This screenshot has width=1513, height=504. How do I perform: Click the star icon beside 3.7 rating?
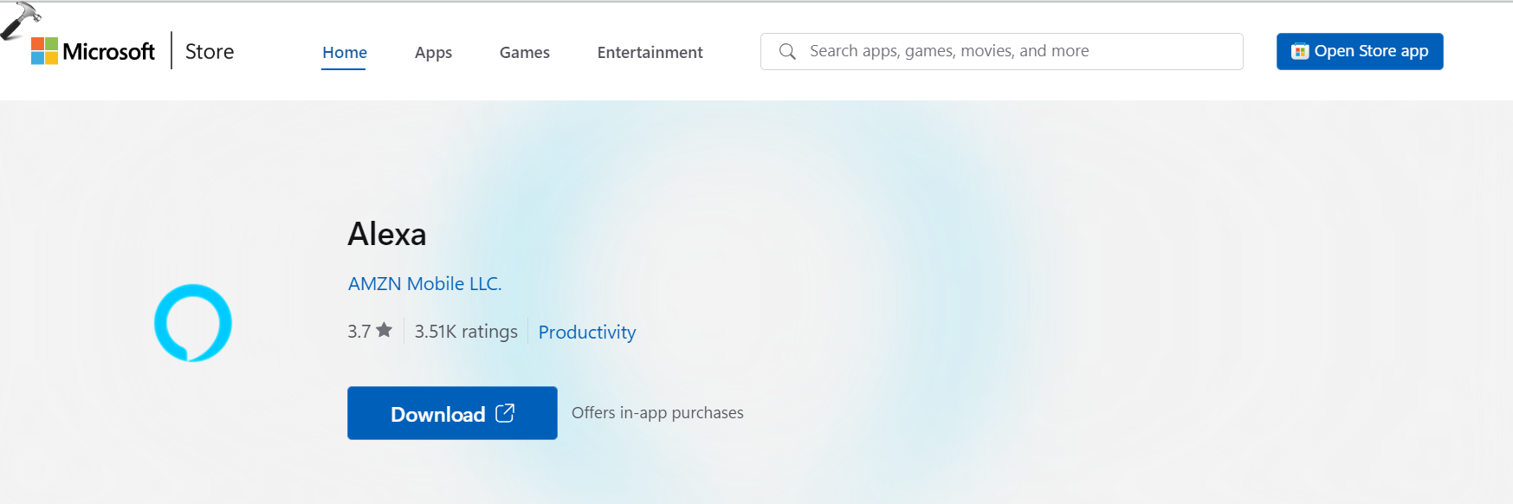[x=385, y=330]
